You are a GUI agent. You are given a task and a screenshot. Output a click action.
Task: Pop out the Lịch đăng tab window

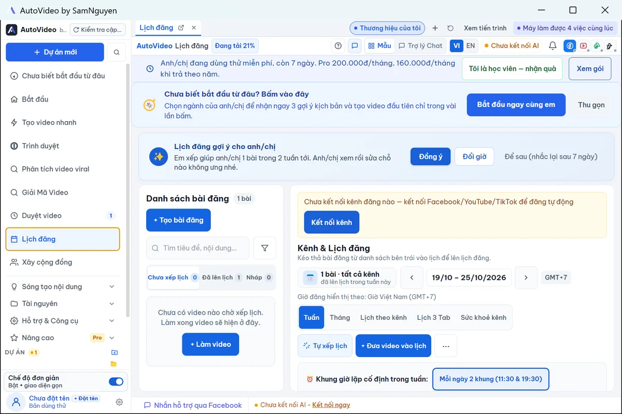[181, 28]
